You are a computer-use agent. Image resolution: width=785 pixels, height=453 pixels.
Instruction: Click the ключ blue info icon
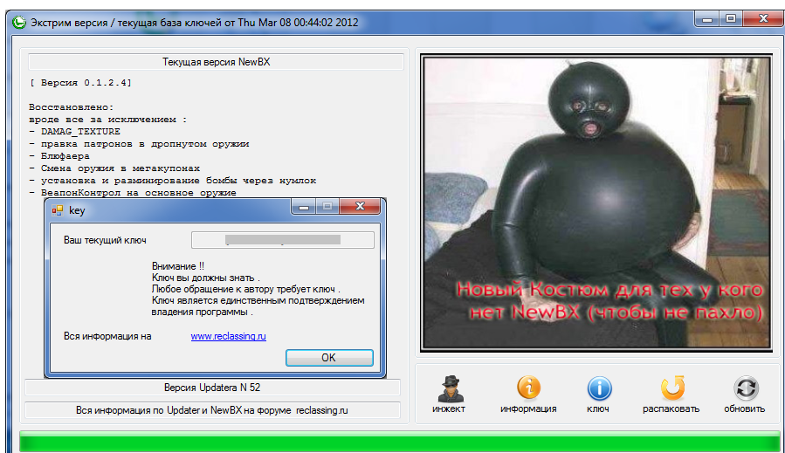tap(599, 388)
